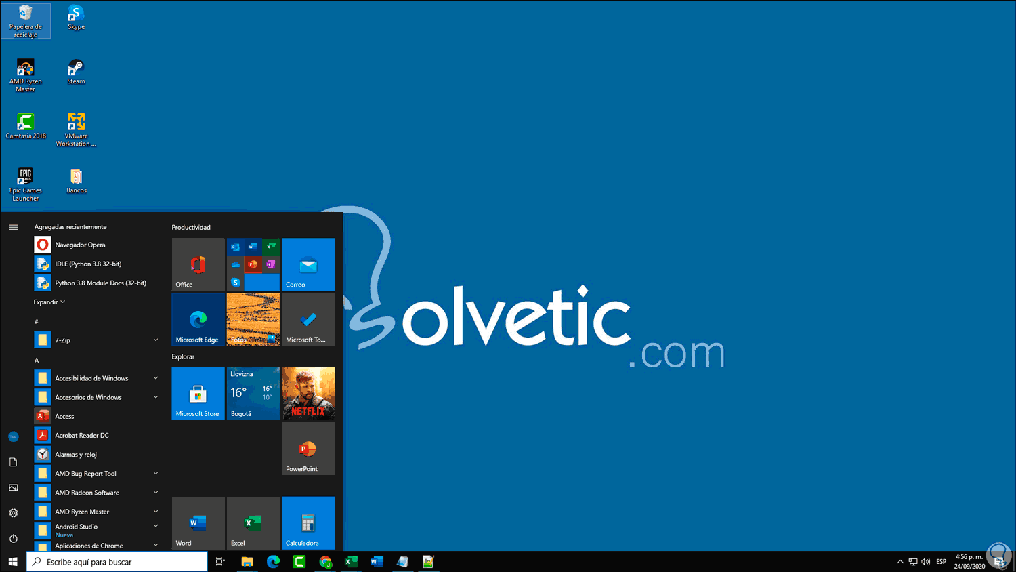Image resolution: width=1016 pixels, height=572 pixels.
Task: Open the Correo mail tile
Action: [x=308, y=264]
